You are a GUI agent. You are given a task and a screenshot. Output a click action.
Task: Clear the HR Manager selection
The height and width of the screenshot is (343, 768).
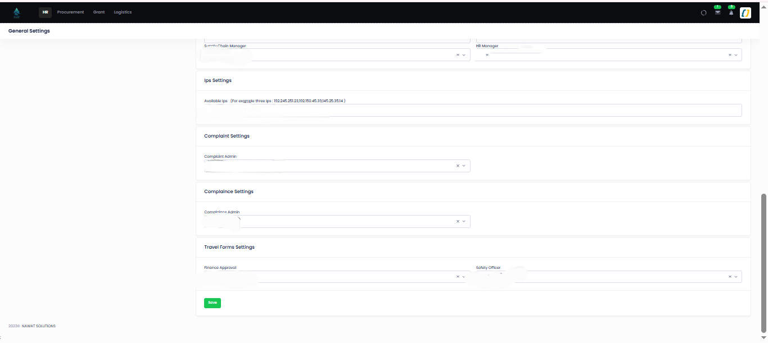click(730, 55)
